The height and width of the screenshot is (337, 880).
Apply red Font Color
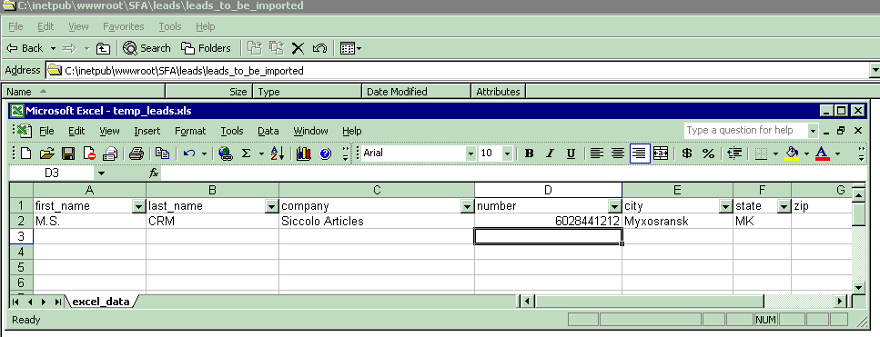pos(822,154)
